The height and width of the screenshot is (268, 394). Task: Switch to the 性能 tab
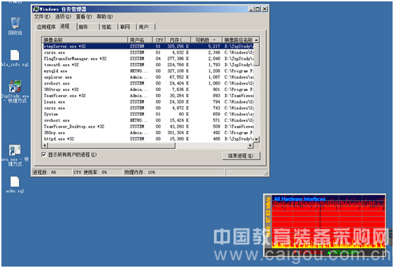[109, 27]
